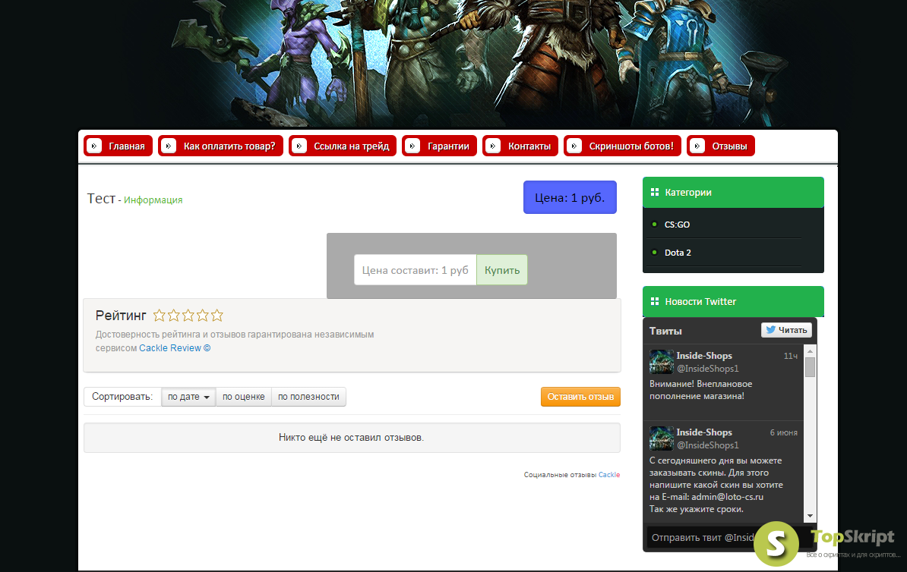Click Оставить отзыв button
The width and height of the screenshot is (907, 572).
[x=581, y=397]
